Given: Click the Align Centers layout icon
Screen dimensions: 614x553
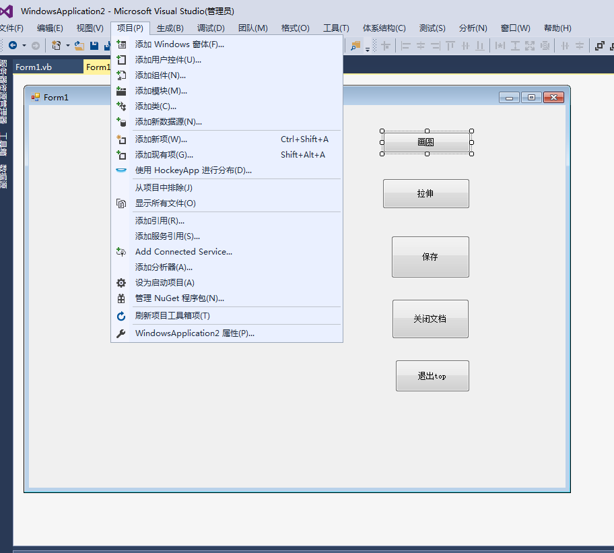Looking at the screenshot, I should coord(421,46).
